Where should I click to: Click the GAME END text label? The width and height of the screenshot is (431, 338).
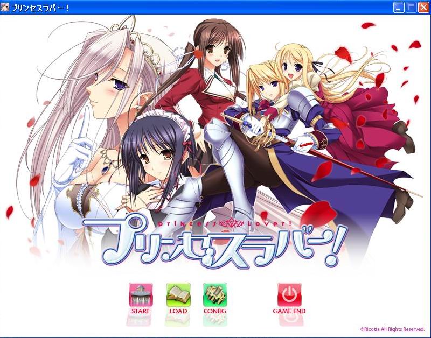coord(289,312)
